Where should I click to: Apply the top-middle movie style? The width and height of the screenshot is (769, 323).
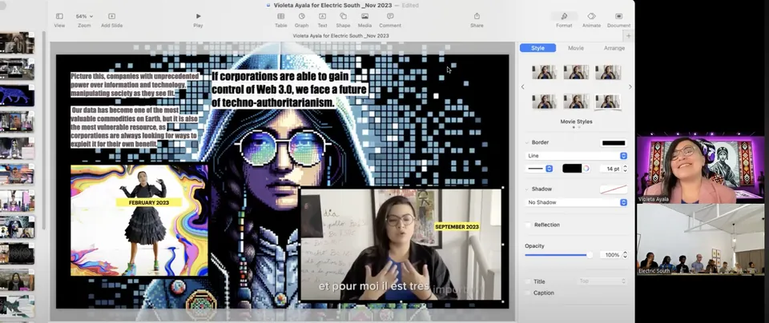[x=576, y=72]
